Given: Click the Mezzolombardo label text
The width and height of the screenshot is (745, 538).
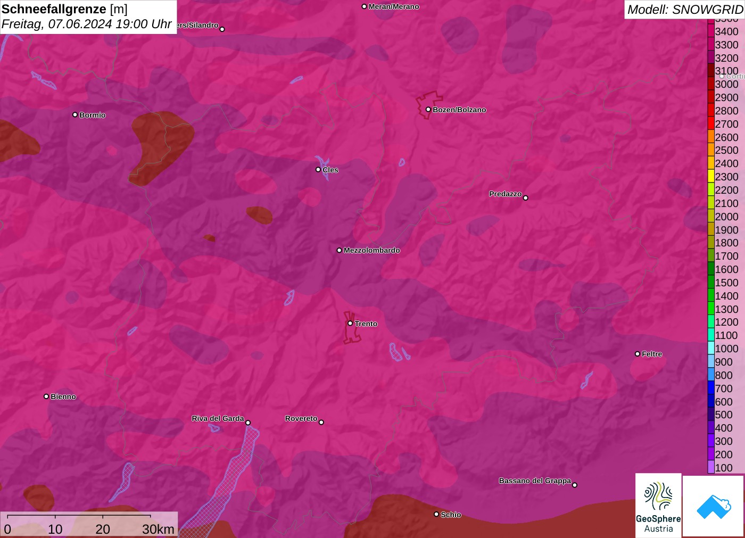Looking at the screenshot, I should 372,250.
